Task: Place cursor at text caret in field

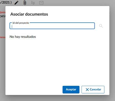Action: click(x=12, y=27)
